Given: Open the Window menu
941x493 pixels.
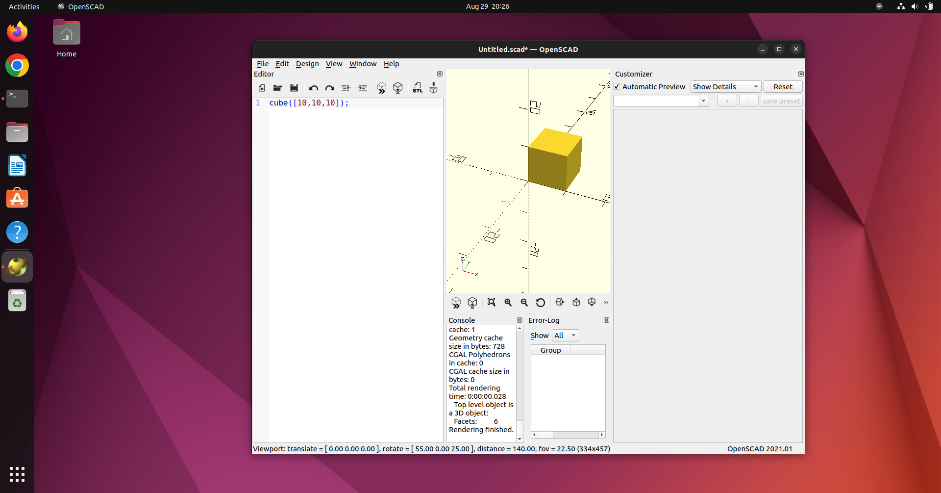Looking at the screenshot, I should pyautogui.click(x=363, y=64).
